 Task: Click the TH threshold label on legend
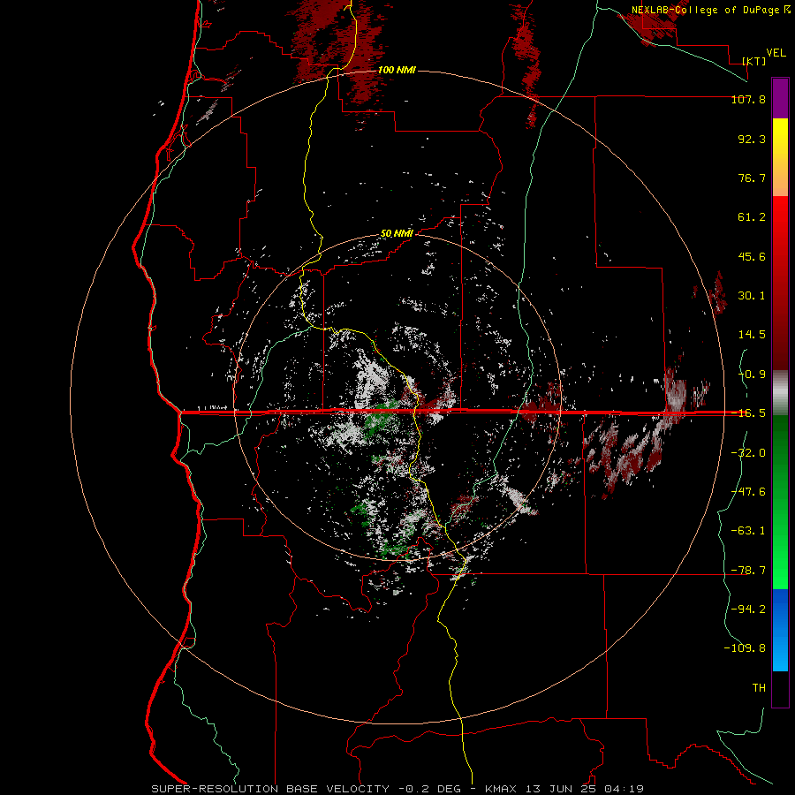[x=759, y=688]
